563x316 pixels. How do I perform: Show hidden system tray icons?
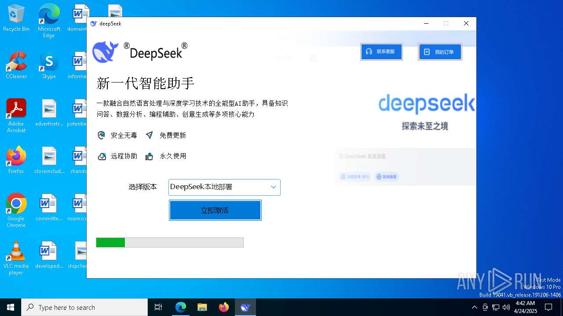(474, 307)
